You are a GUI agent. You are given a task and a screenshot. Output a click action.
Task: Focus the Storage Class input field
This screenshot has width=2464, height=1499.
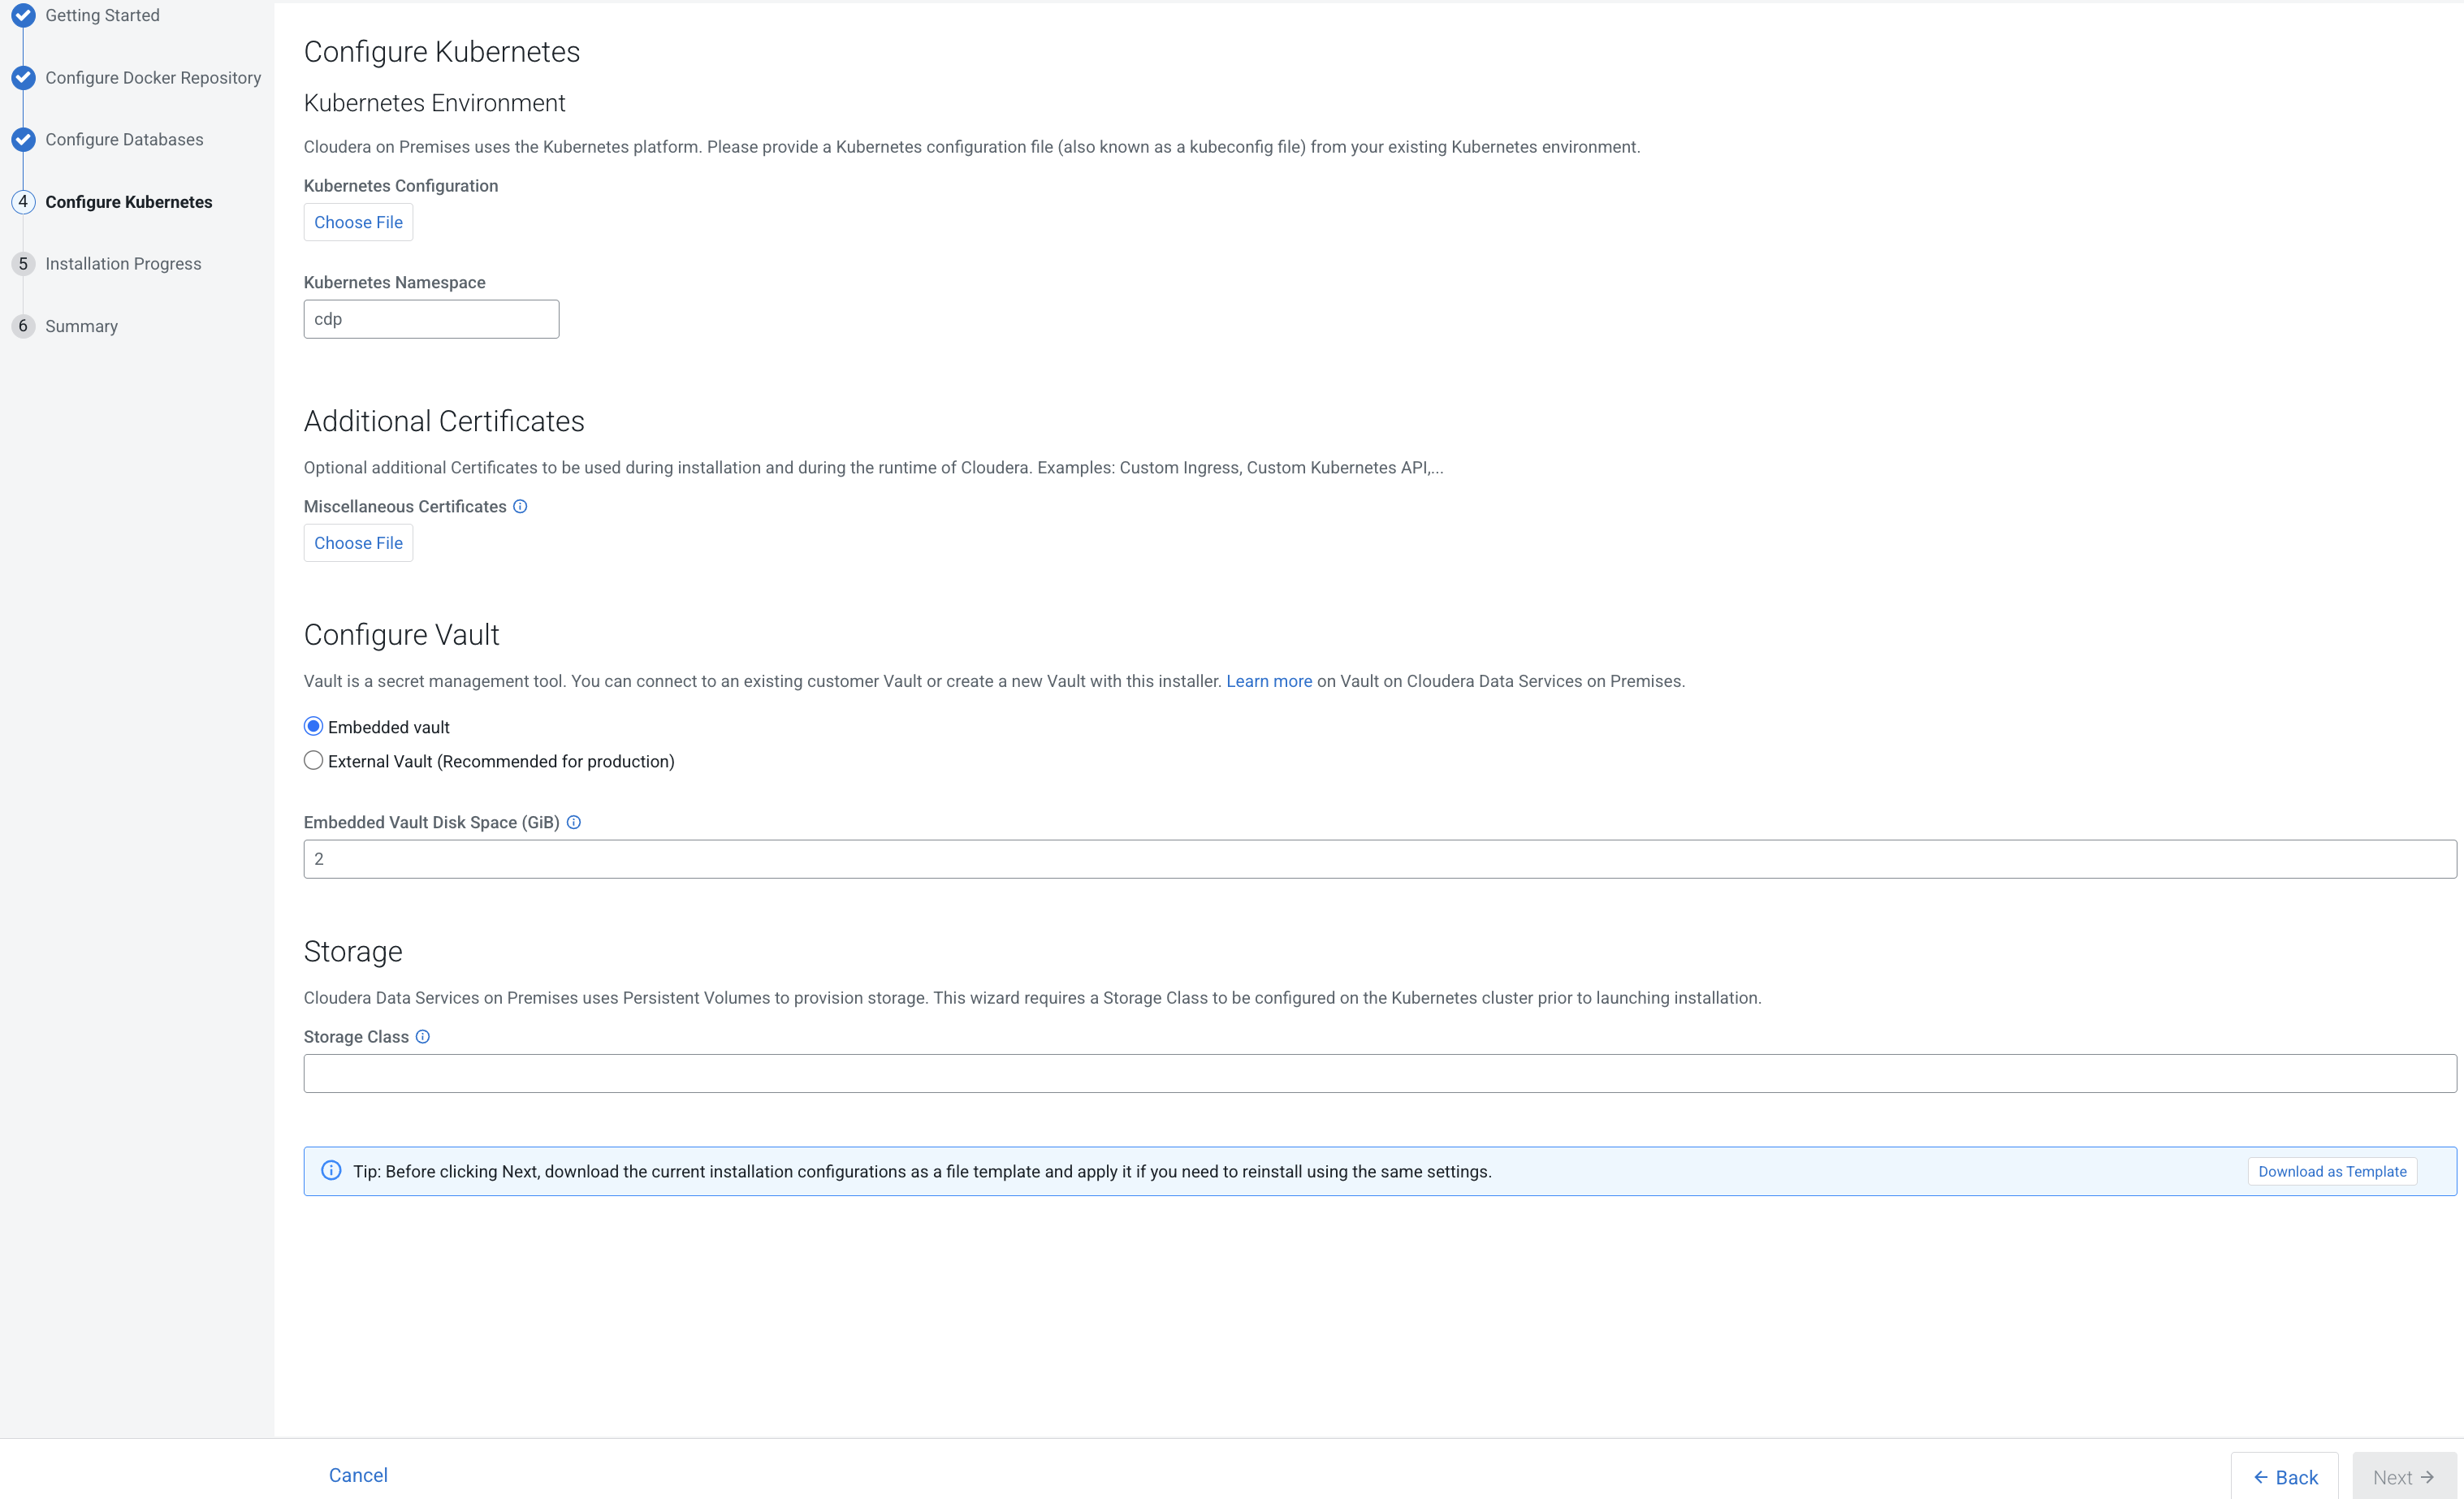(x=1379, y=1073)
